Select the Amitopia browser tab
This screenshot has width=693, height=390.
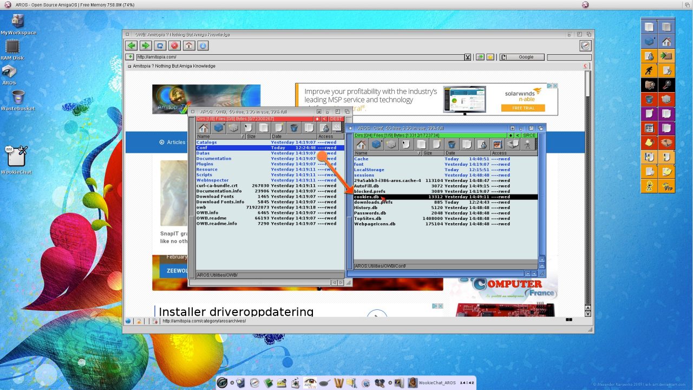pos(174,66)
